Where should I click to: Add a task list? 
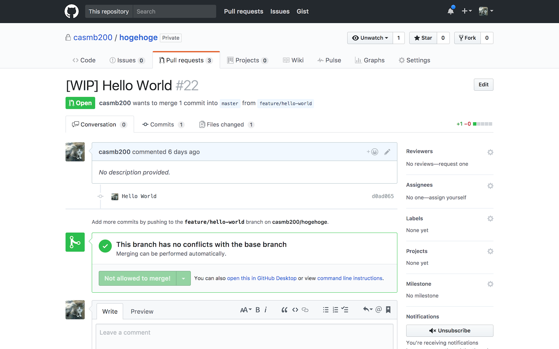tap(345, 310)
